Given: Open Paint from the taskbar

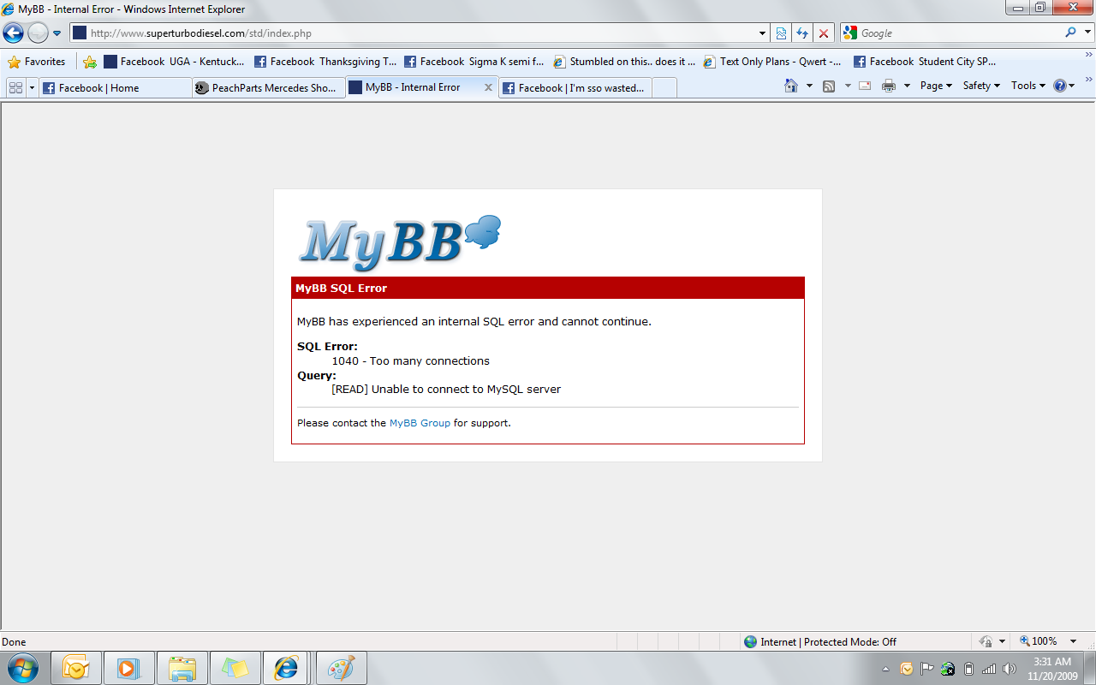Looking at the screenshot, I should [342, 668].
